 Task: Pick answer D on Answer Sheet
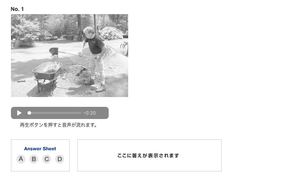[59, 159]
